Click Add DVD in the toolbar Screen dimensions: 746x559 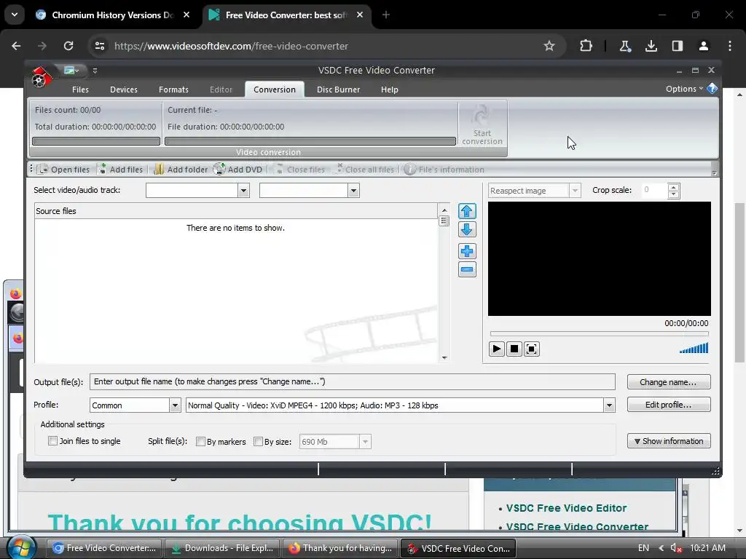pyautogui.click(x=238, y=169)
